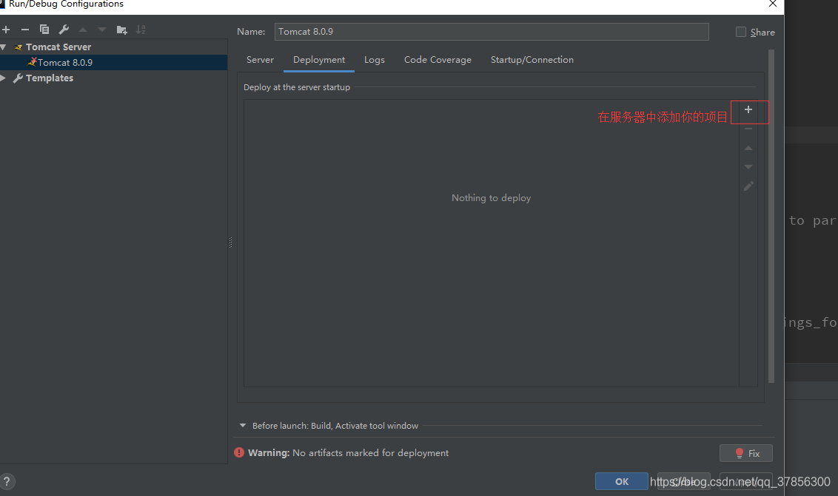Viewport: 838px width, 496px height.
Task: Collapse the Tomcat Server tree node
Action: point(3,47)
